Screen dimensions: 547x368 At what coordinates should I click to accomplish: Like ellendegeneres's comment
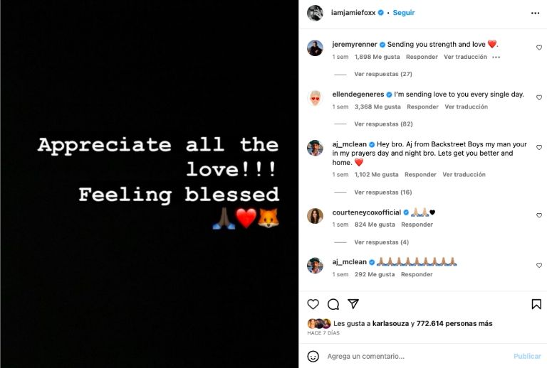538,97
